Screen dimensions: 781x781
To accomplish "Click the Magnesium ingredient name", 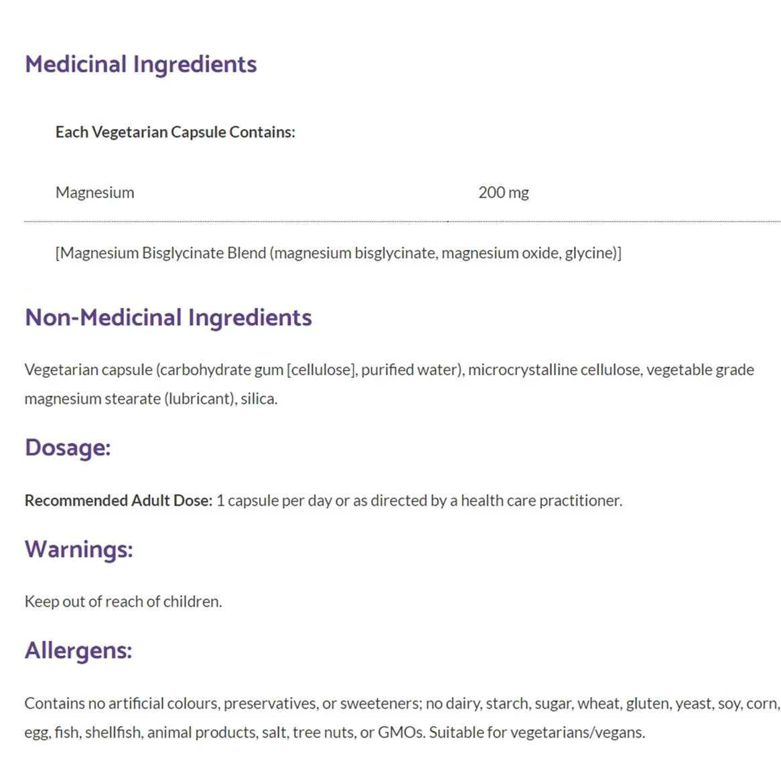I will coord(94,193).
